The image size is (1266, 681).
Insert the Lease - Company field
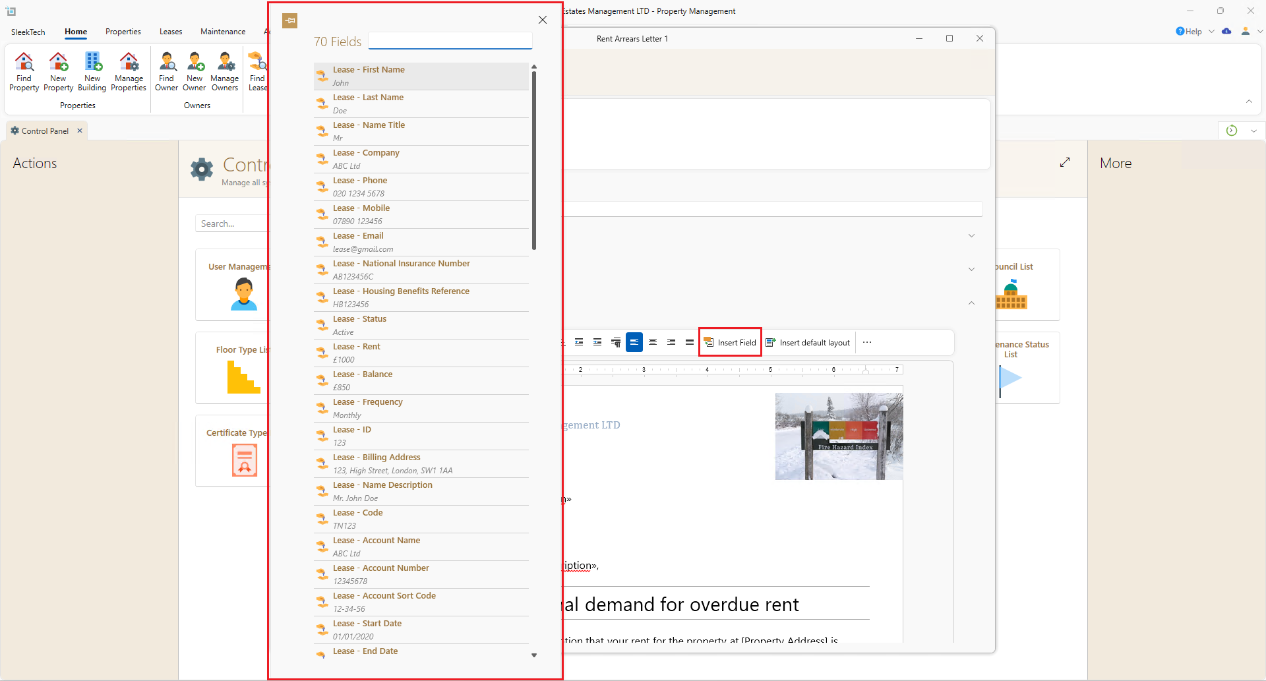421,159
